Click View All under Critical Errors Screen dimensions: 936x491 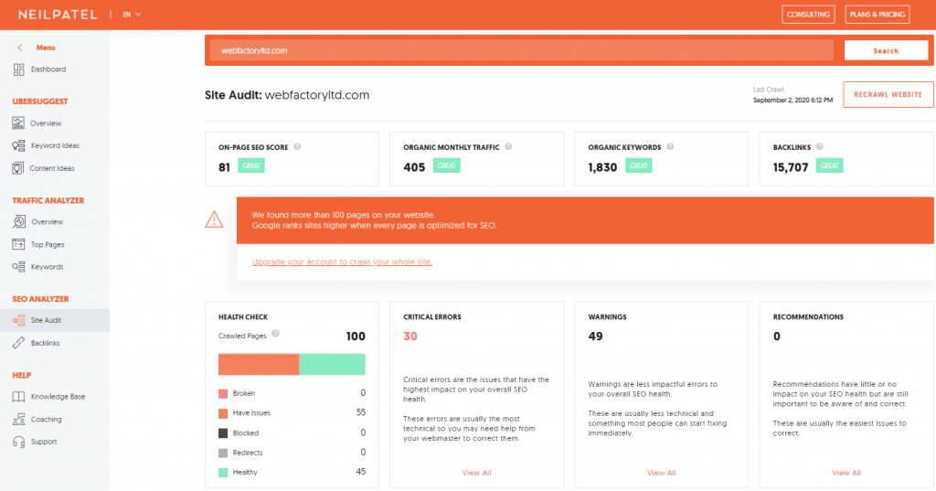click(x=476, y=473)
